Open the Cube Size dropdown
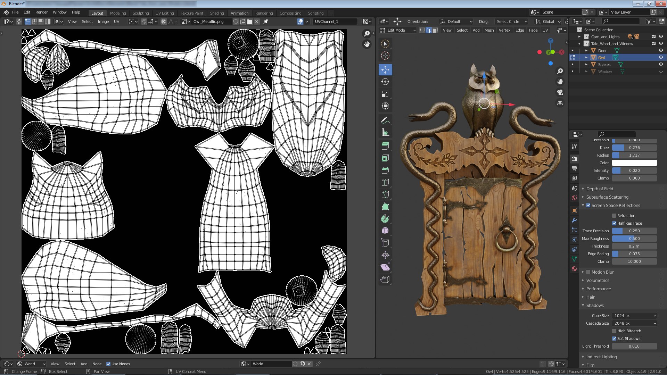The width and height of the screenshot is (667, 375). [x=634, y=316]
